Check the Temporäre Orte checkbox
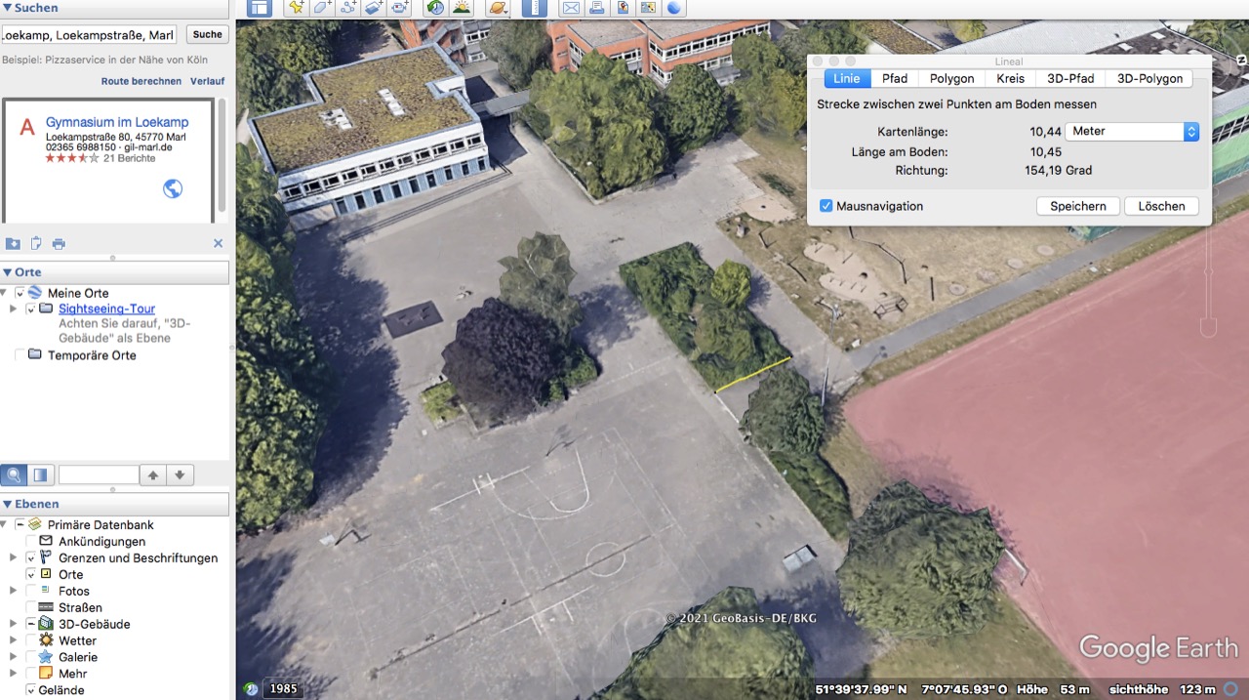 (x=20, y=355)
